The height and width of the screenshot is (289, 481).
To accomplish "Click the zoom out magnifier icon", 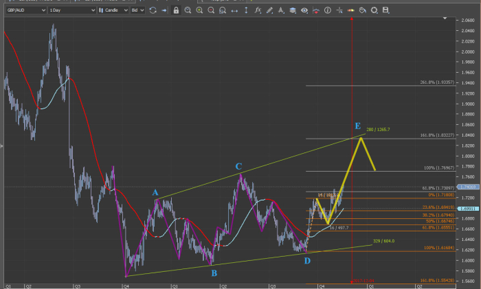I will [211, 10].
